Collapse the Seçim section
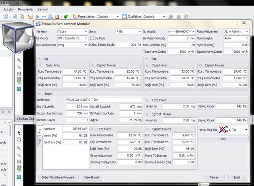The image size is (254, 186). [40, 94]
